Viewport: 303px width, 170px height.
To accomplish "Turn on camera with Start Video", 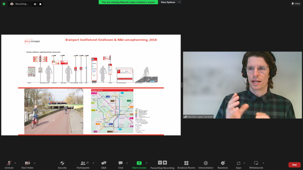I will tap(28, 163).
